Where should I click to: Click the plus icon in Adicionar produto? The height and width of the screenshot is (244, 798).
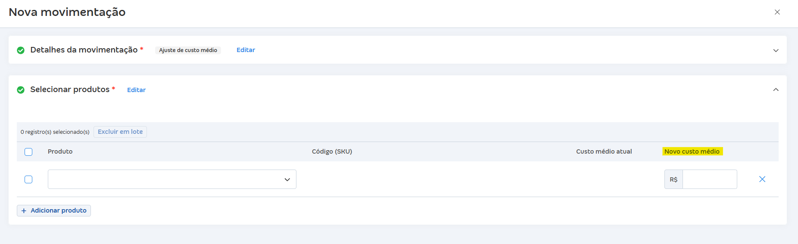click(24, 211)
